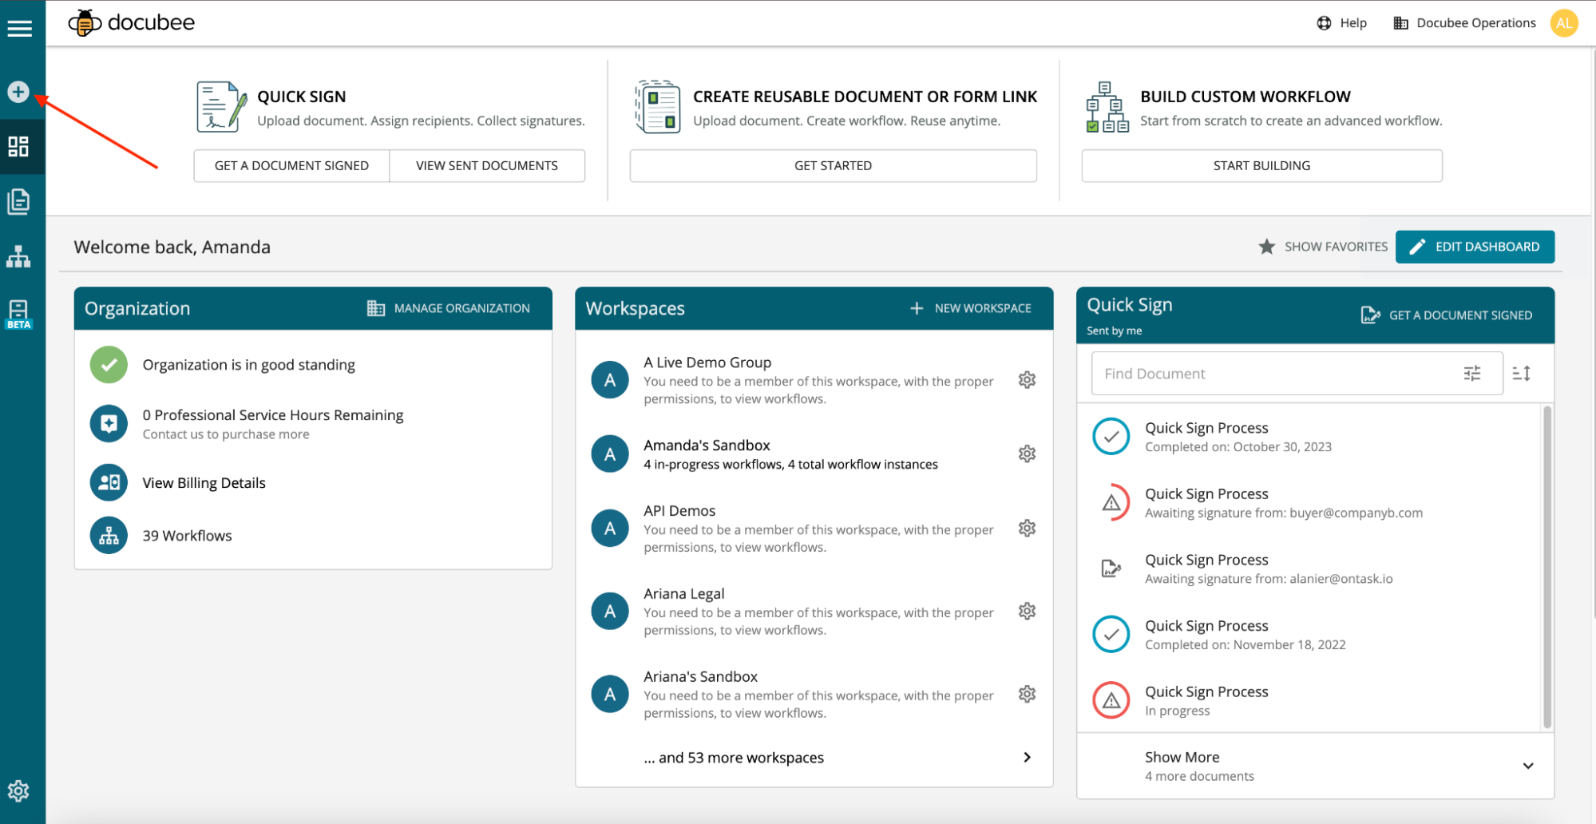The height and width of the screenshot is (824, 1596).
Task: Open Ariana Legal workspace
Action: tap(818, 612)
